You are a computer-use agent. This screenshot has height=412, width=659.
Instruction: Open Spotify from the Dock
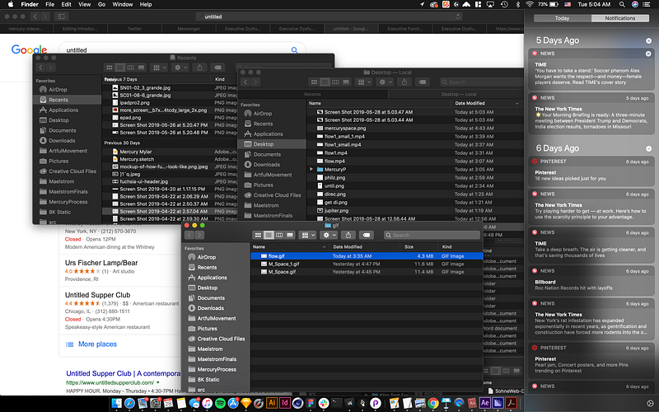(221, 403)
